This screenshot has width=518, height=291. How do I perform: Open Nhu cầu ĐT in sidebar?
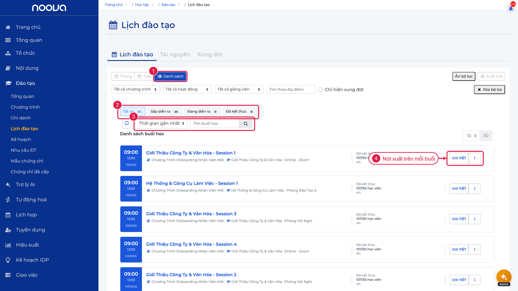click(x=24, y=150)
